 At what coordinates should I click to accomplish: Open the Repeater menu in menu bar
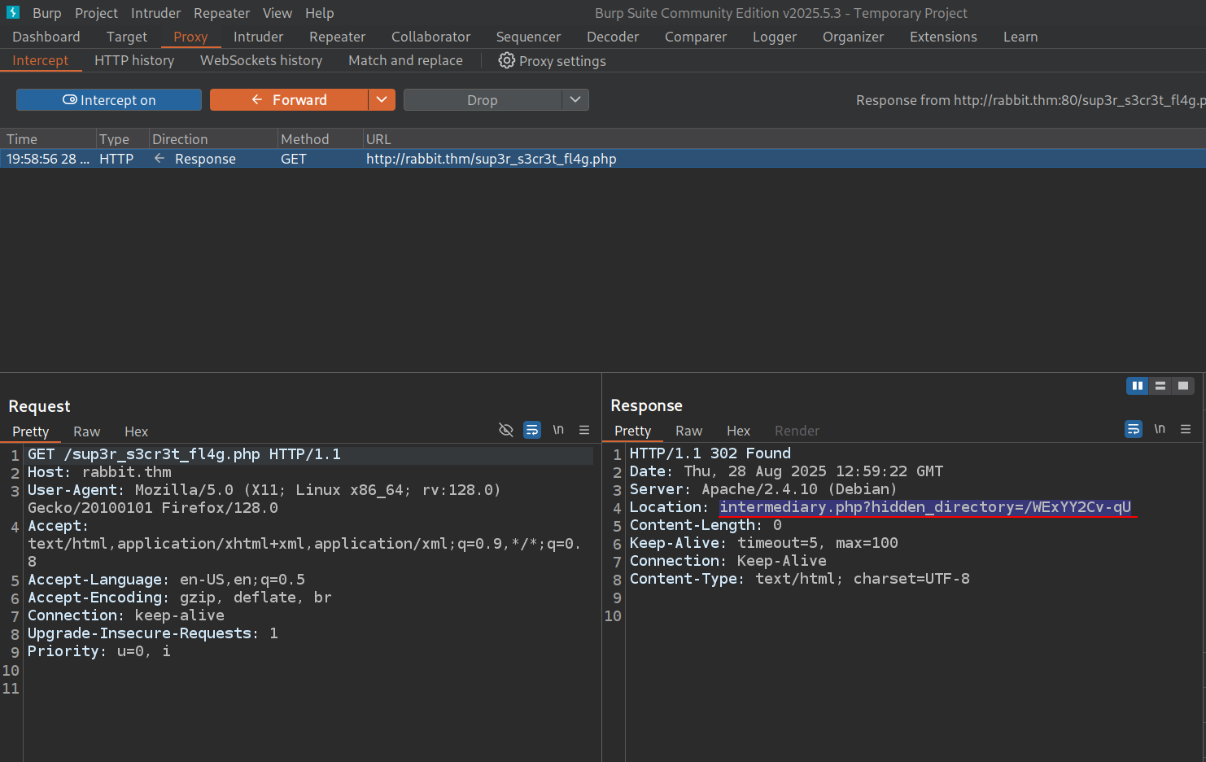click(x=221, y=13)
